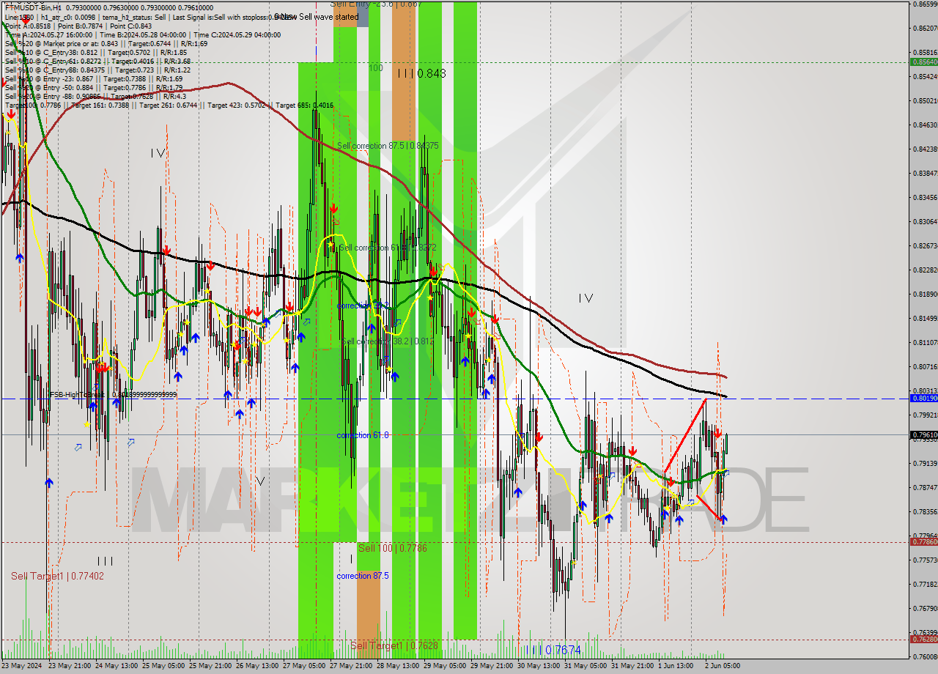This screenshot has height=674, width=938.
Task: Click the 0.84230 price axis value
Action: coord(925,149)
